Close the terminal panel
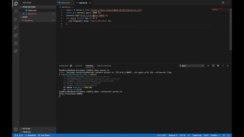 coord(228,66)
